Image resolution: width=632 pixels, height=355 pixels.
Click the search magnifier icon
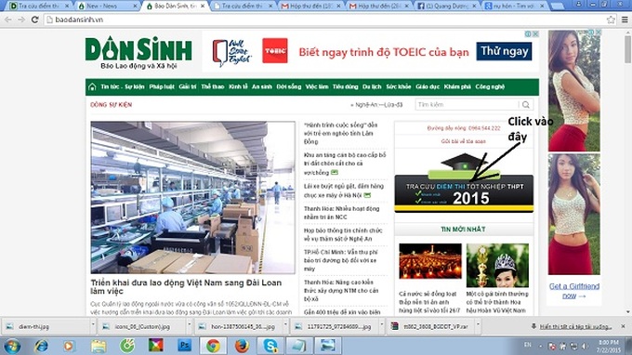pos(526,105)
